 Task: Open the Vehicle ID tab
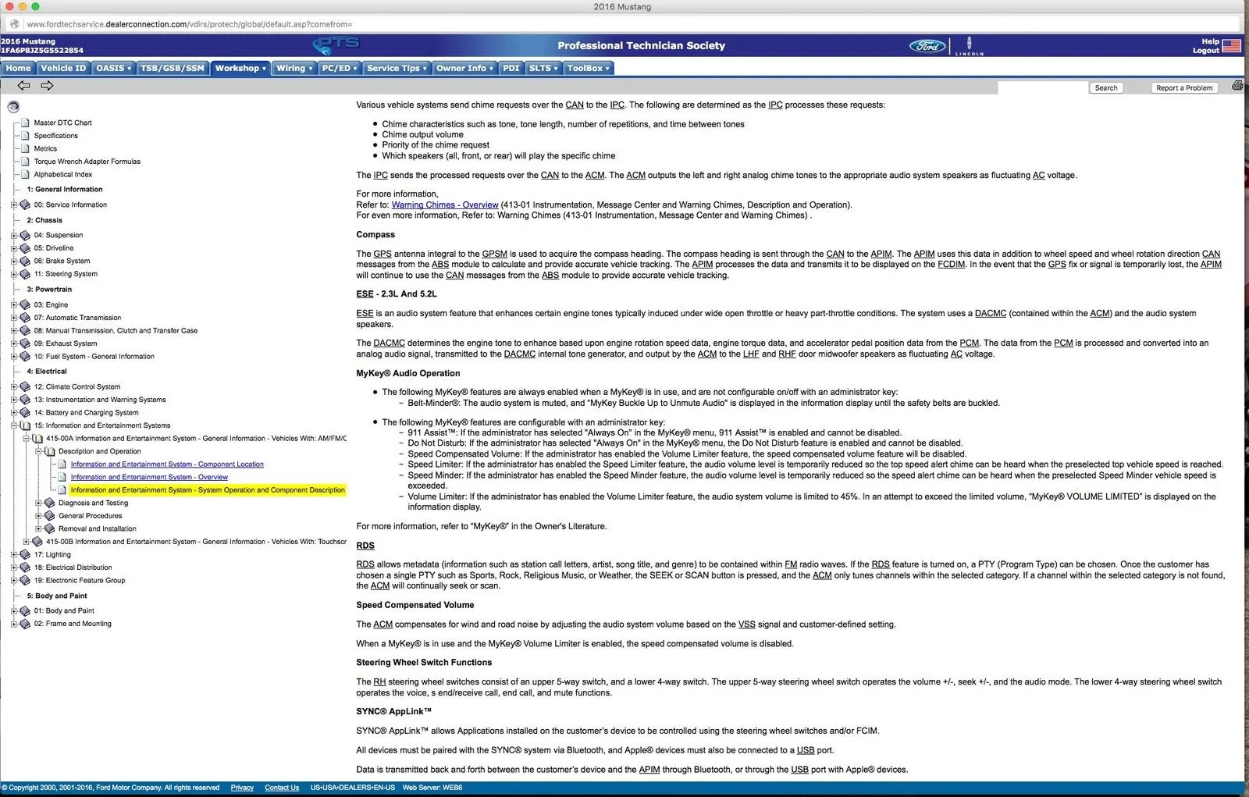[63, 68]
